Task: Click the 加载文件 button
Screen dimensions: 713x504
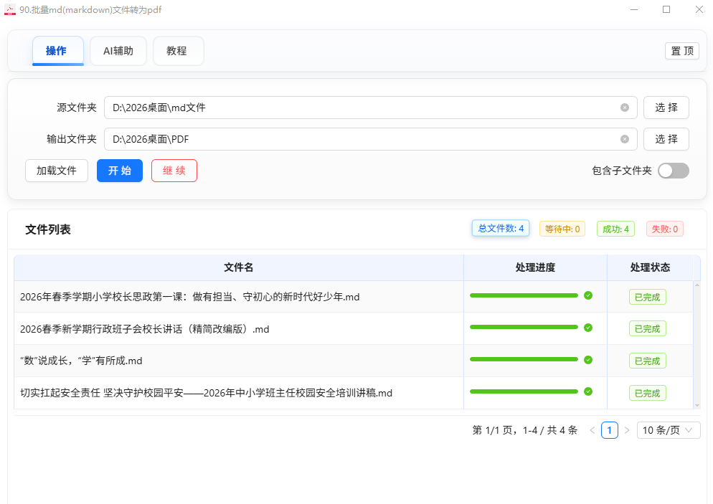Action: [x=57, y=171]
